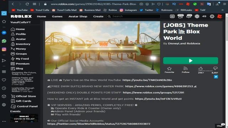Open the Rolimons bookmark
Image resolution: width=228 pixels, height=128 pixels.
164,10
